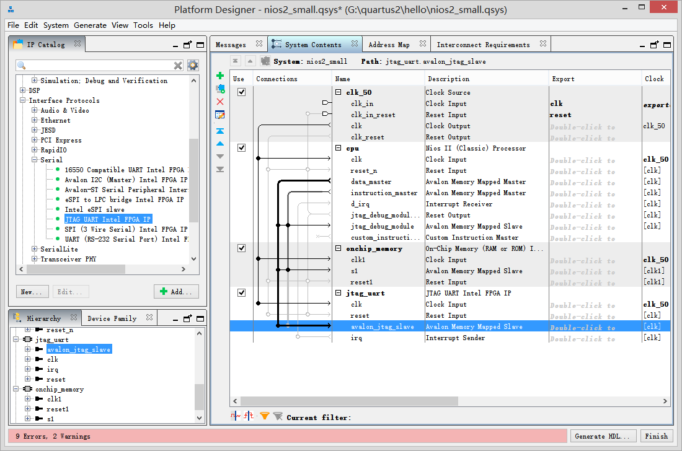Click the clock domain display icon at bottom

coord(236,416)
